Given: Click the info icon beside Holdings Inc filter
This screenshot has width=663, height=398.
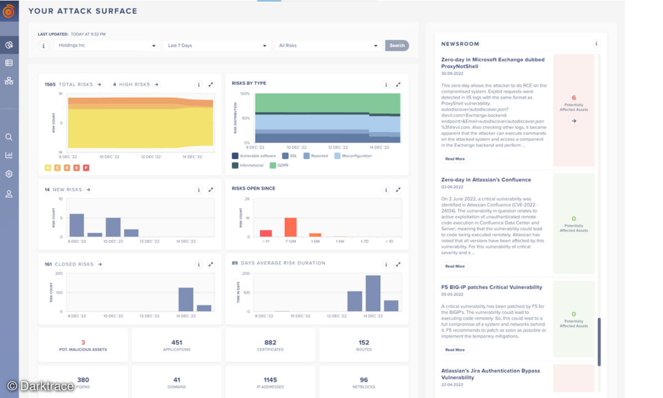Looking at the screenshot, I should pyautogui.click(x=44, y=45).
